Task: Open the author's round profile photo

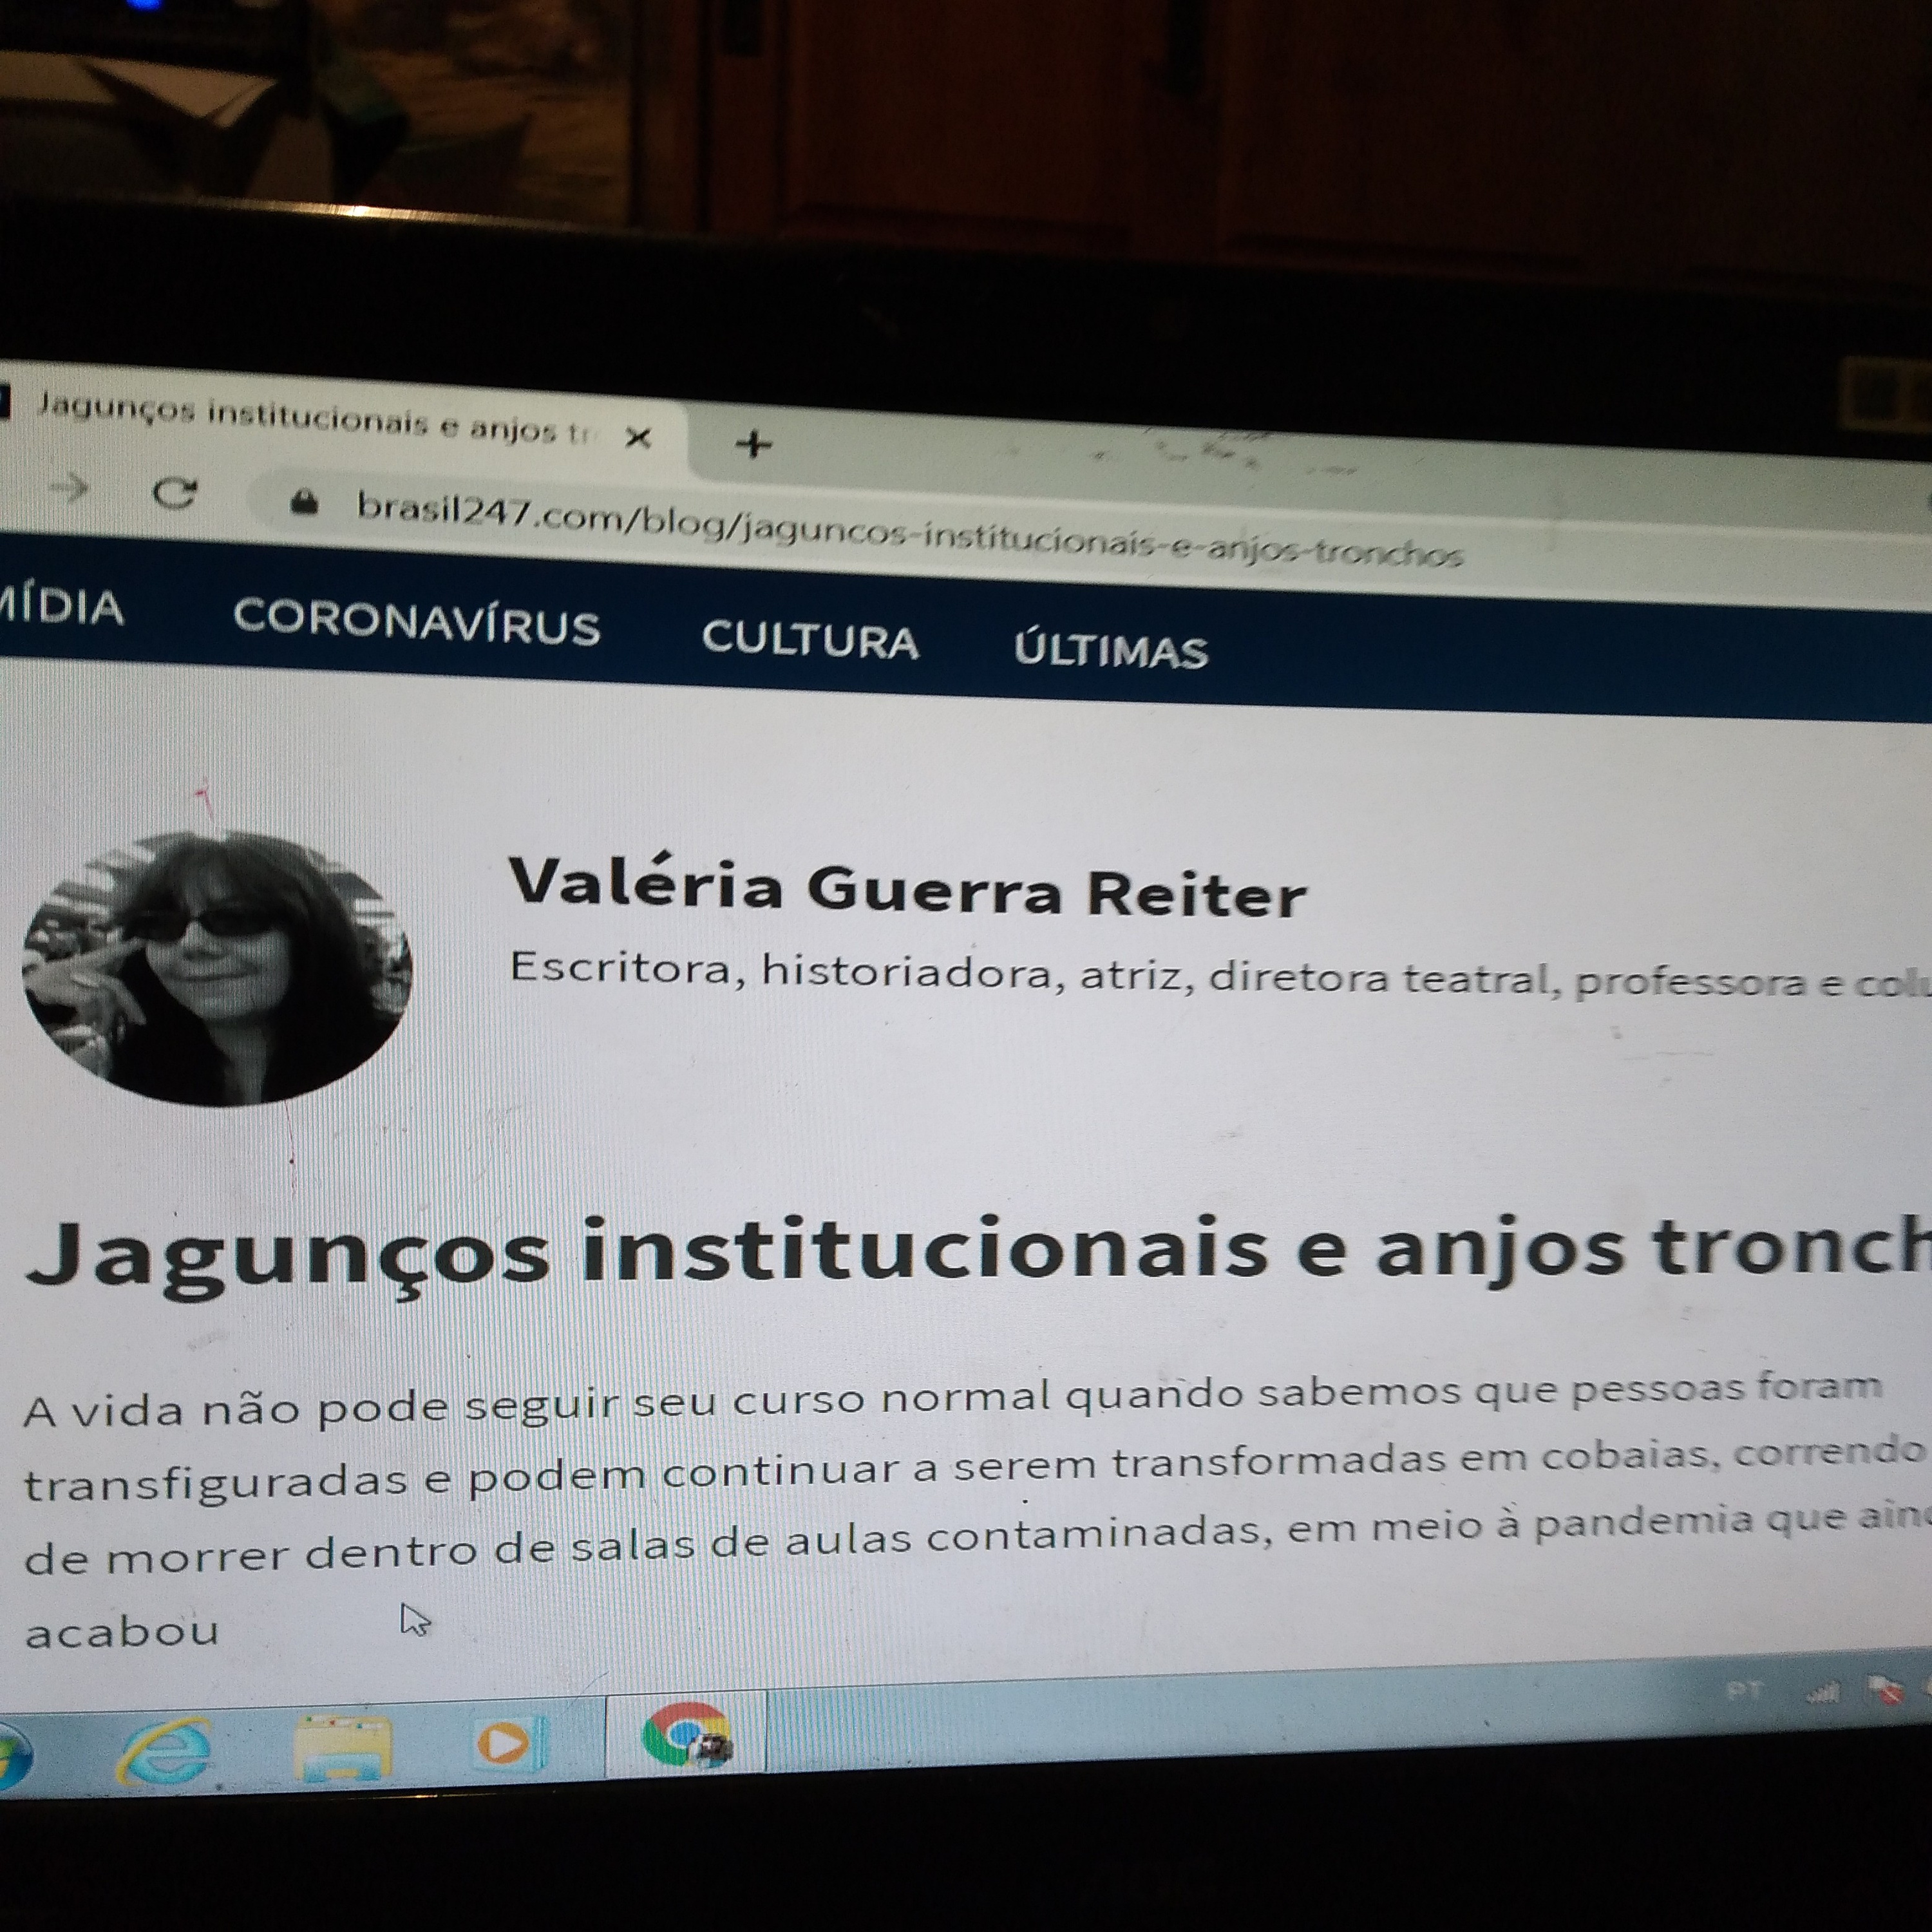Action: [217, 967]
